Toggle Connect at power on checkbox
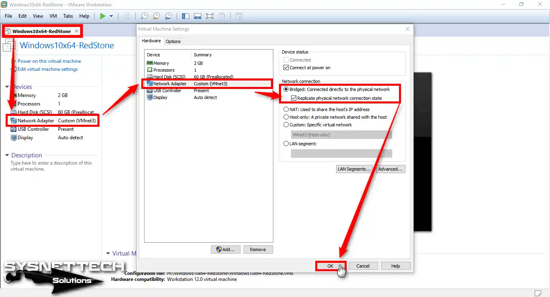 pos(286,68)
